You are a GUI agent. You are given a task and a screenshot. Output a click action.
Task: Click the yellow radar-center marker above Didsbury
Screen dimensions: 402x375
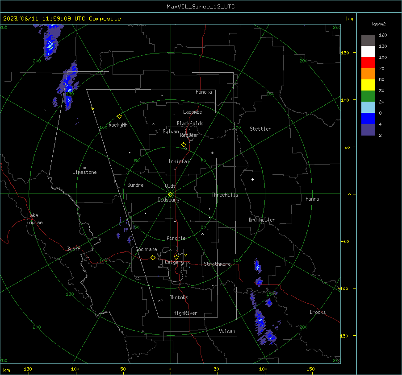pos(170,194)
